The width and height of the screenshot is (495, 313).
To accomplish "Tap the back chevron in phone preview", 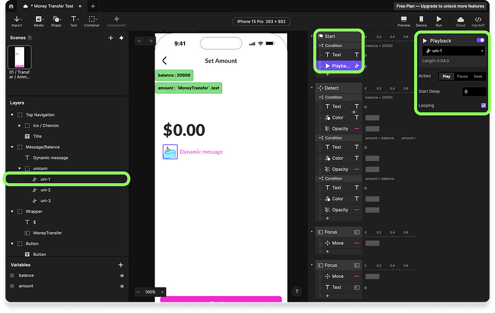I will click(165, 61).
